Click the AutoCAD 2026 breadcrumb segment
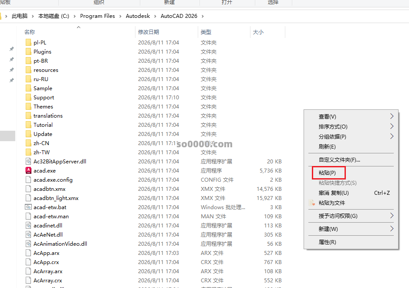 (179, 16)
